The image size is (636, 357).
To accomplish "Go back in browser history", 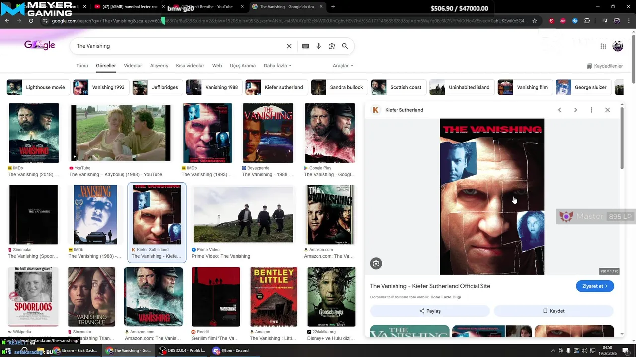I will click(x=7, y=21).
